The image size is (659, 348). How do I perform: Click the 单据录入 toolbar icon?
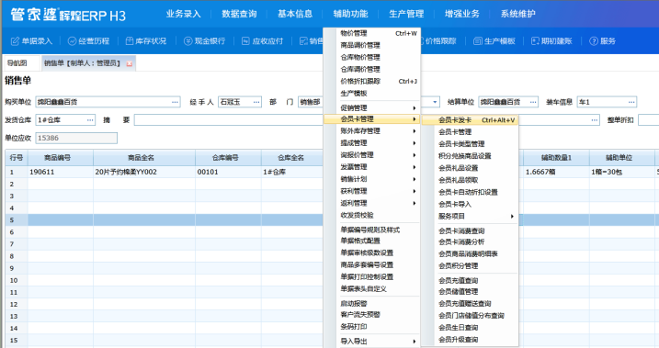click(15, 41)
